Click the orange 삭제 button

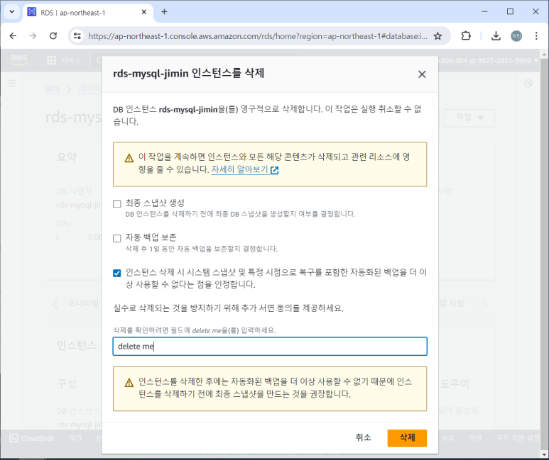point(407,438)
